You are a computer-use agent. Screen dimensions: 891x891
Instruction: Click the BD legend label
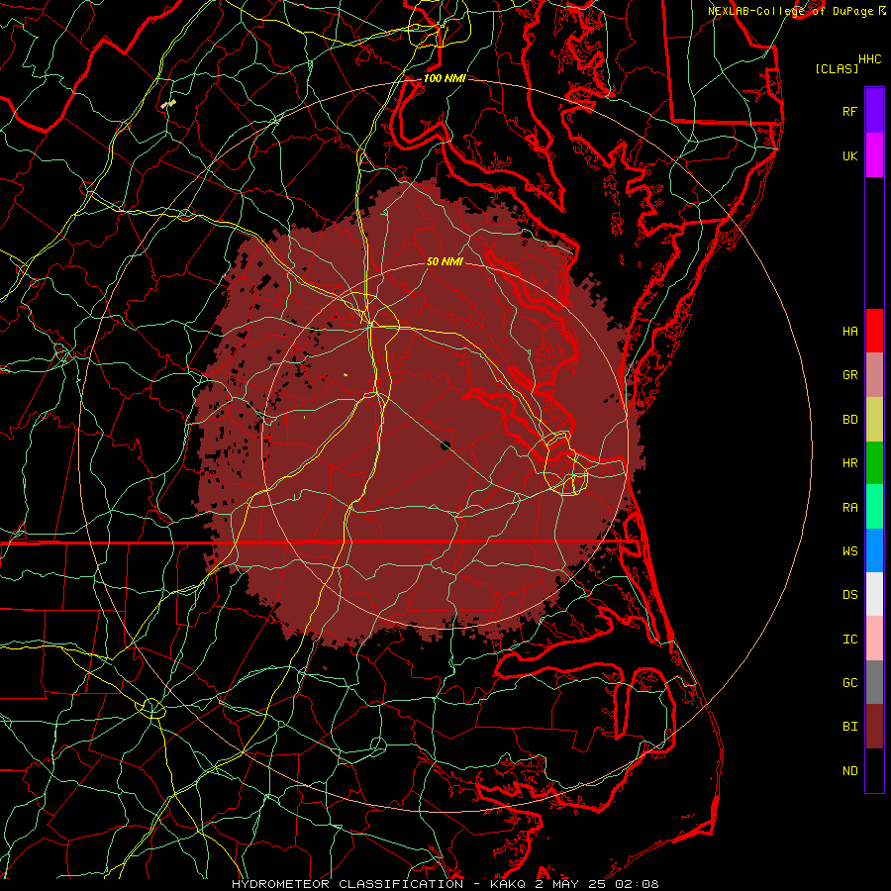[x=849, y=420]
